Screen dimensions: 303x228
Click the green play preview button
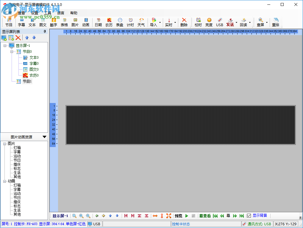187,216
